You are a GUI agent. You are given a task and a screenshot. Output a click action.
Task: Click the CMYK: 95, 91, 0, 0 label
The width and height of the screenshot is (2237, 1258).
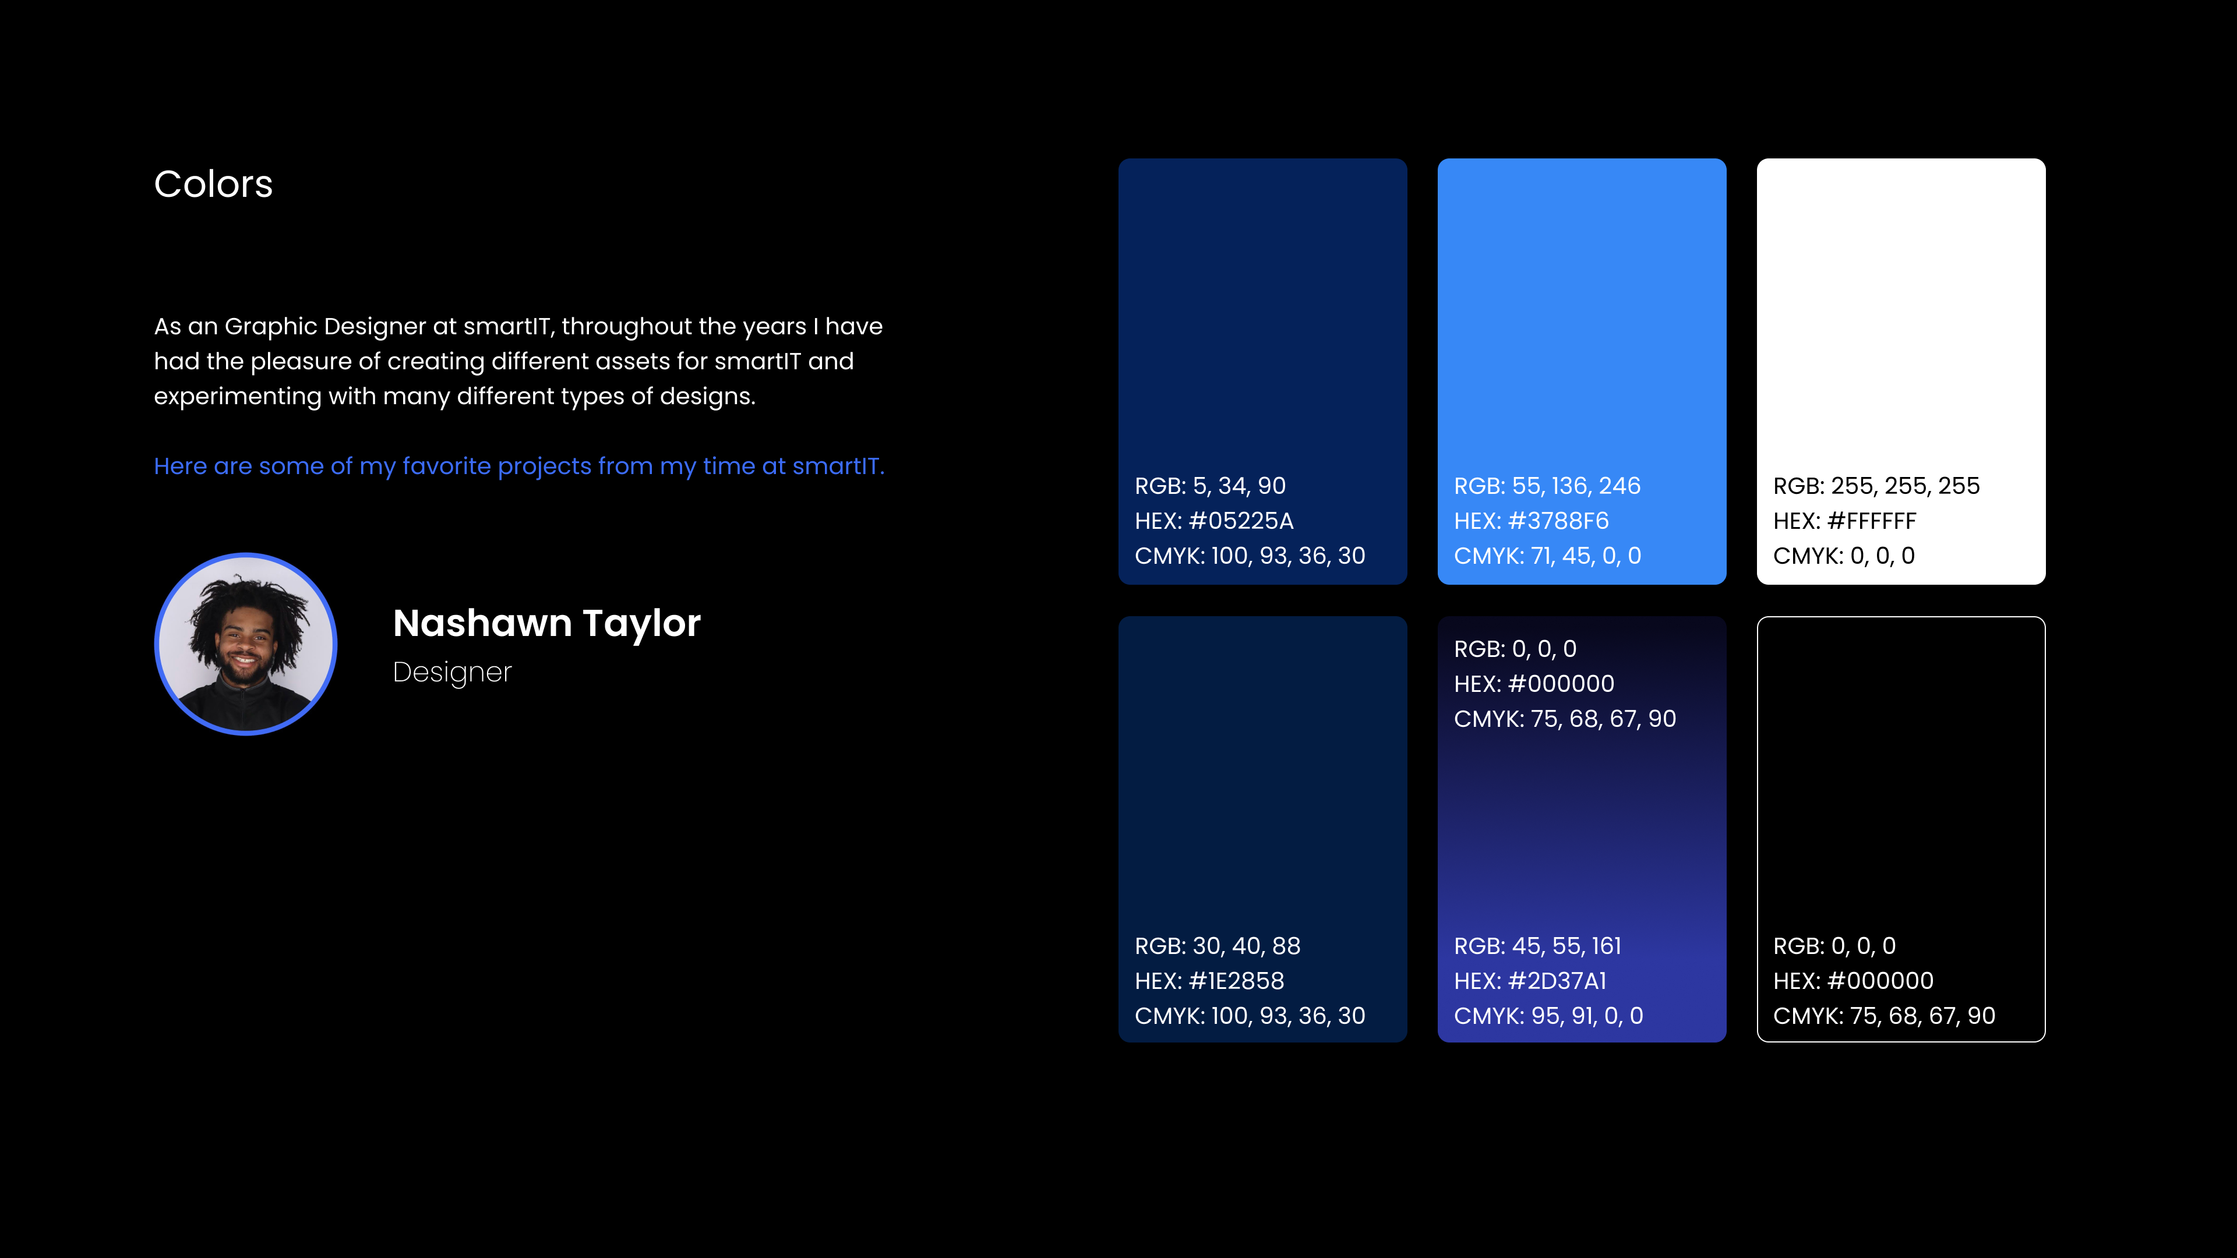coord(1548,1016)
